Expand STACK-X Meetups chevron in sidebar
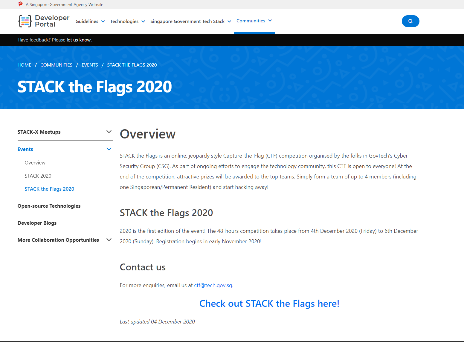 pos(109,132)
